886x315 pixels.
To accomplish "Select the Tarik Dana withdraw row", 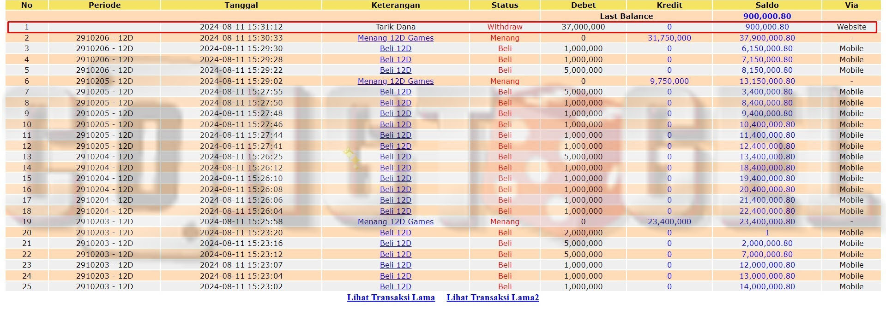I will coord(395,27).
